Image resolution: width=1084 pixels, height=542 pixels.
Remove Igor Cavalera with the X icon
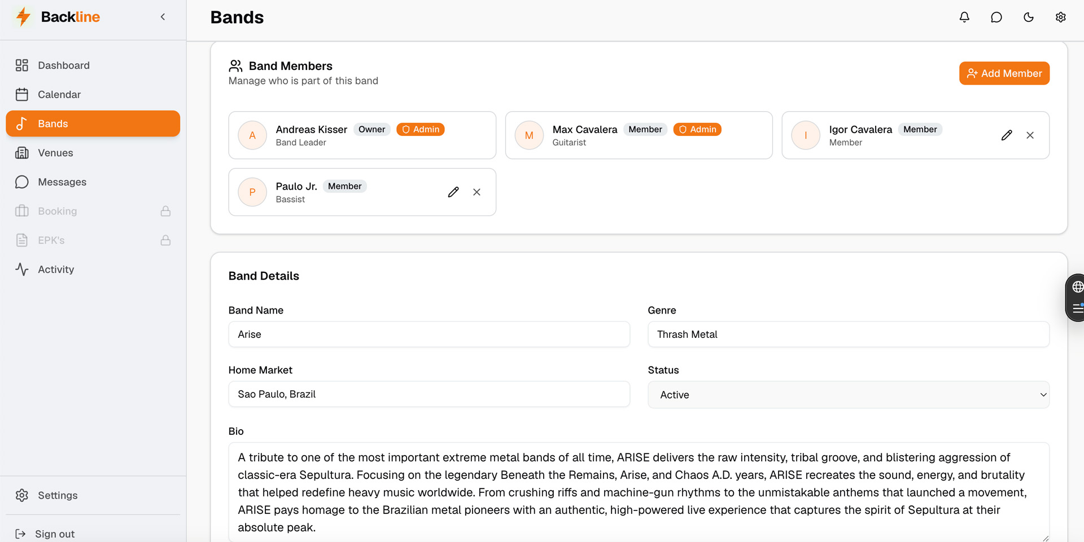coord(1030,135)
